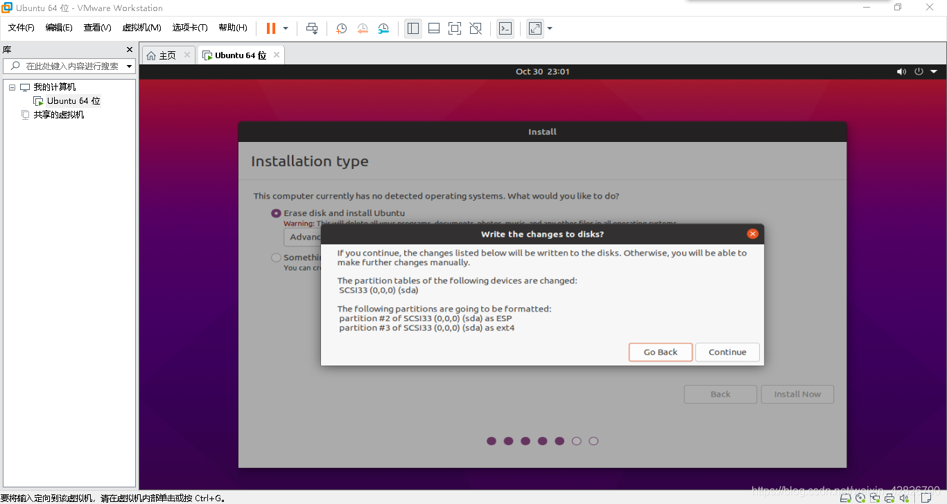Click the Ubuntu top bar power icon
This screenshot has width=947, height=504.
coord(919,71)
